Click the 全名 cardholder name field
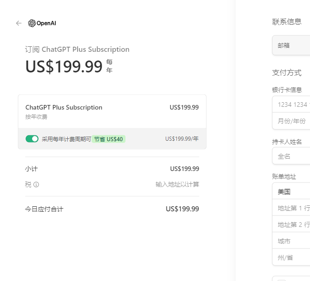310x281 pixels. pos(291,156)
